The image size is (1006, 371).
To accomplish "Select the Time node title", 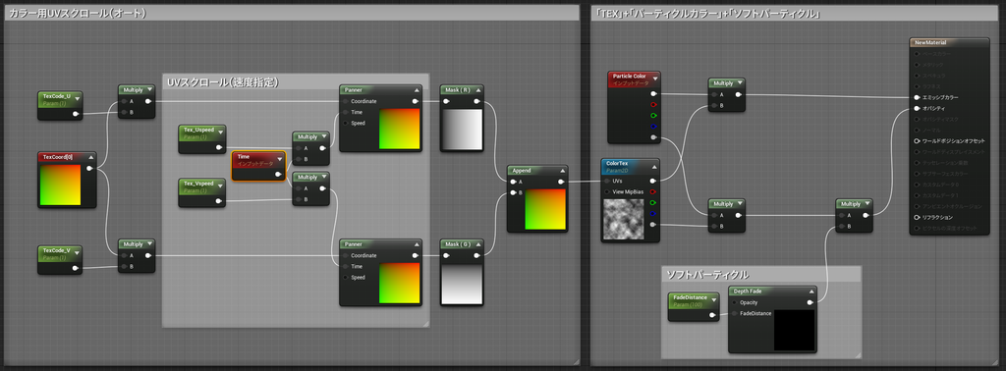I will tap(244, 156).
